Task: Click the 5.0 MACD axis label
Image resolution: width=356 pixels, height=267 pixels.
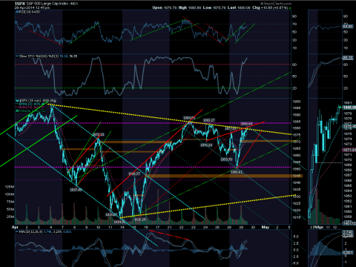Action: (x=296, y=237)
